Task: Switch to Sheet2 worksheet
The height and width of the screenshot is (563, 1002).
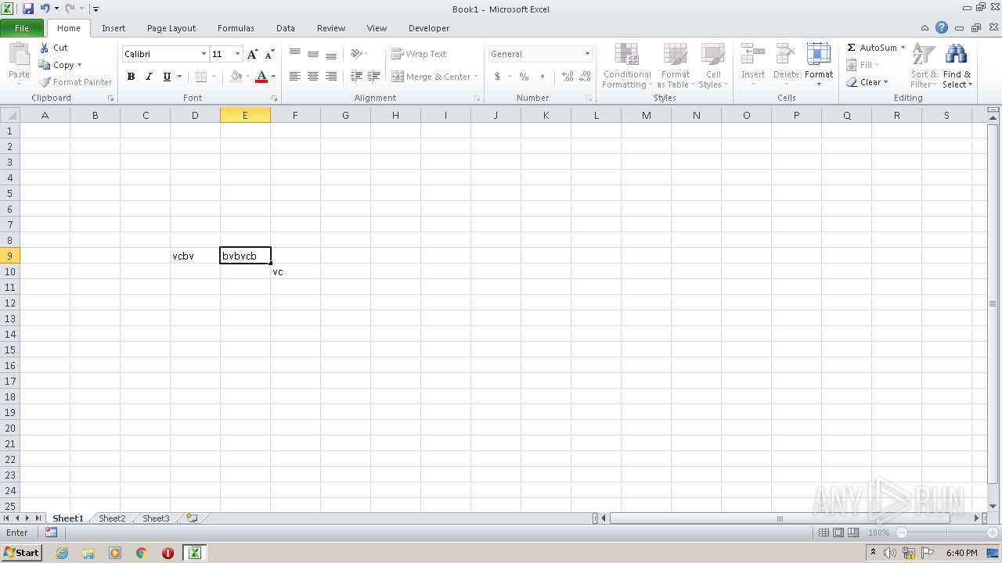Action: (112, 518)
